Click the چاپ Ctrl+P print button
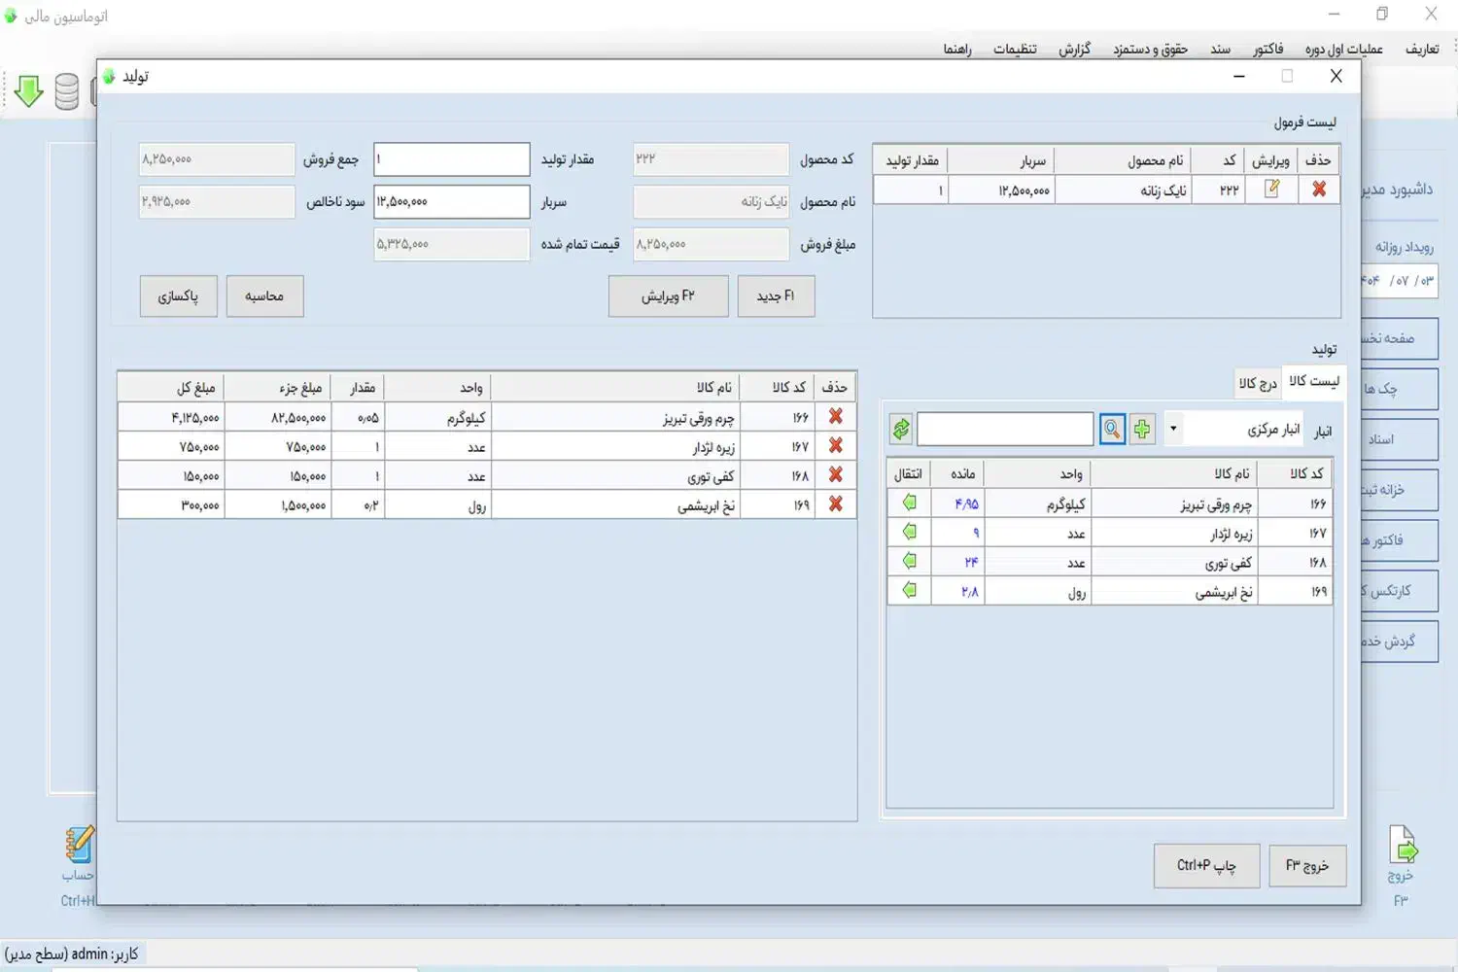This screenshot has width=1458, height=972. 1206,865
